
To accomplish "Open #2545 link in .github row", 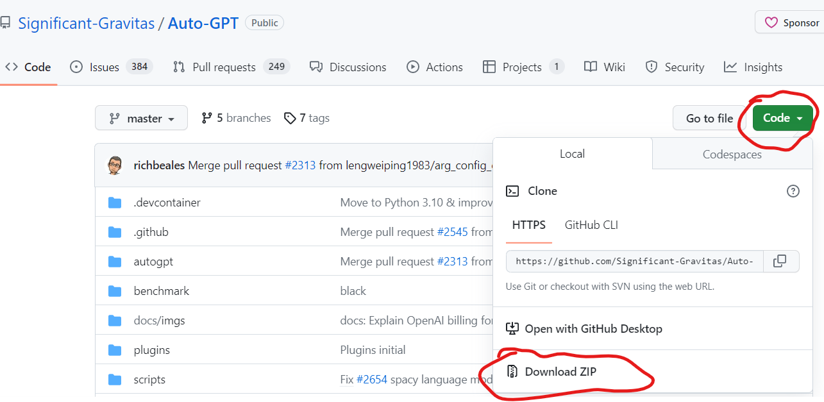I will (452, 232).
